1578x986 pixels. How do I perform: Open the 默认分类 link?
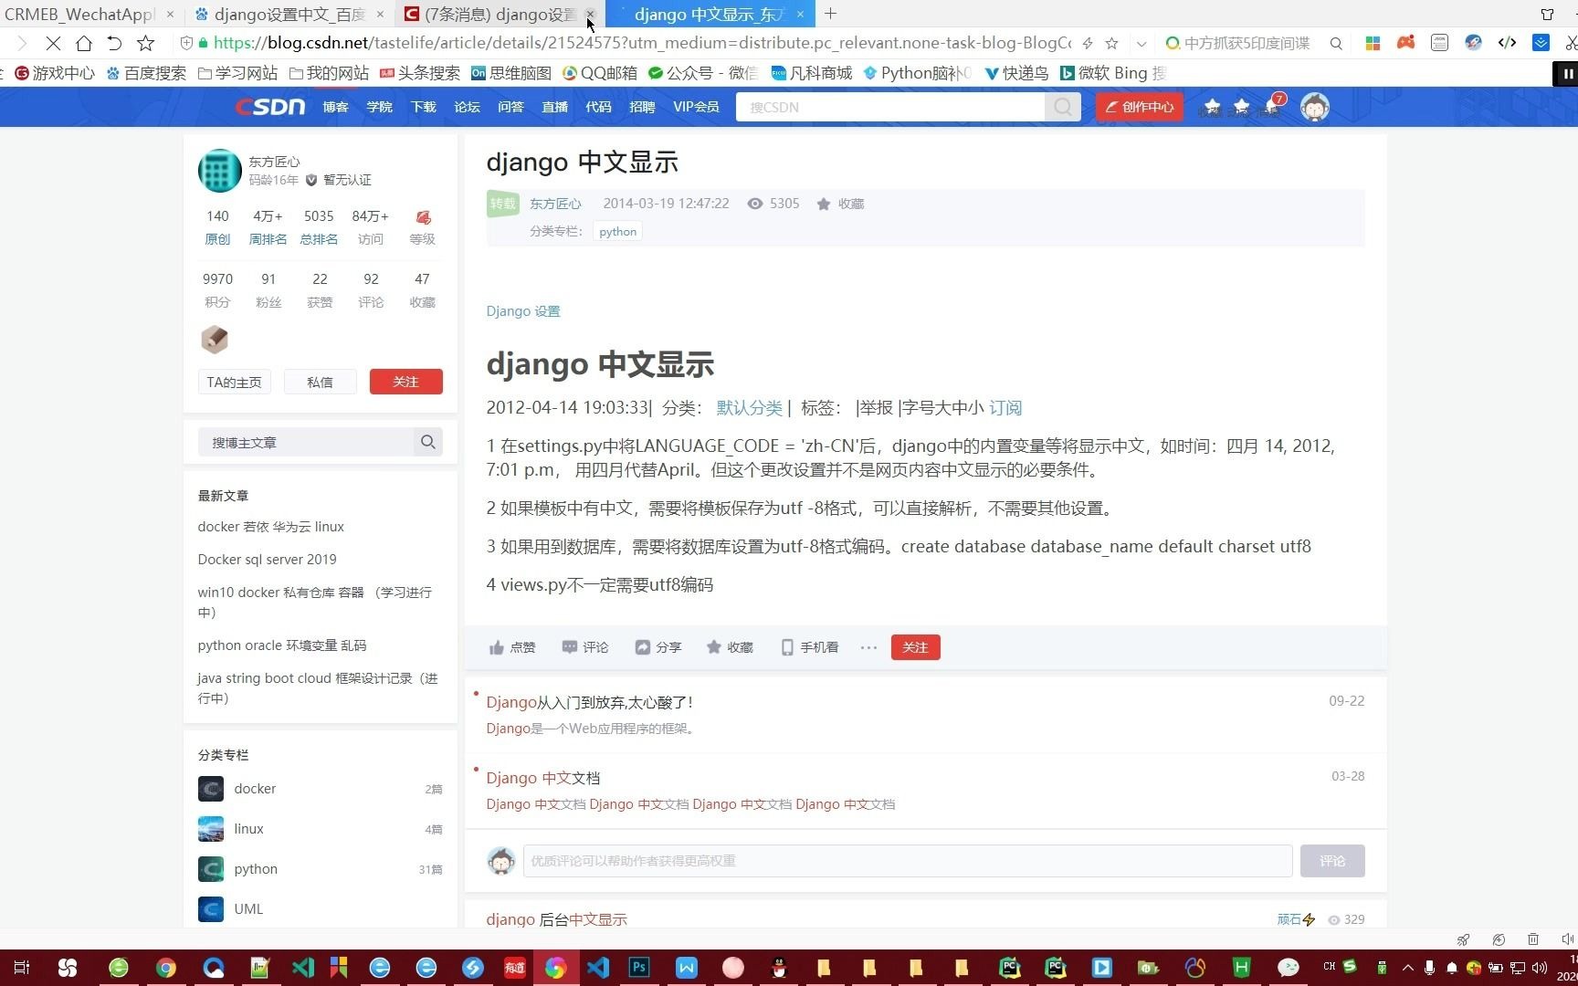point(749,408)
